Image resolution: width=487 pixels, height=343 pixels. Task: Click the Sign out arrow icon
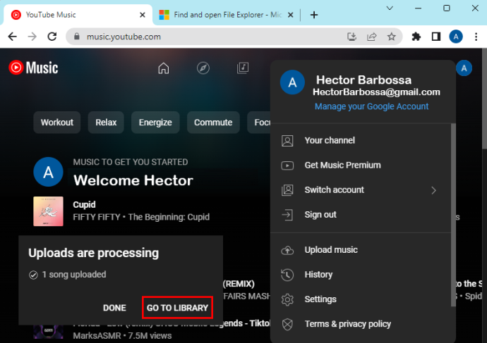click(287, 215)
